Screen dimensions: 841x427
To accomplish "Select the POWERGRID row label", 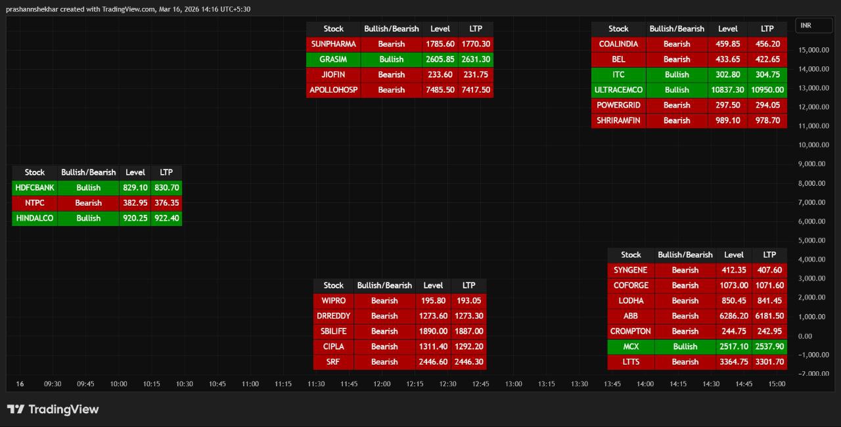I will (x=618, y=104).
